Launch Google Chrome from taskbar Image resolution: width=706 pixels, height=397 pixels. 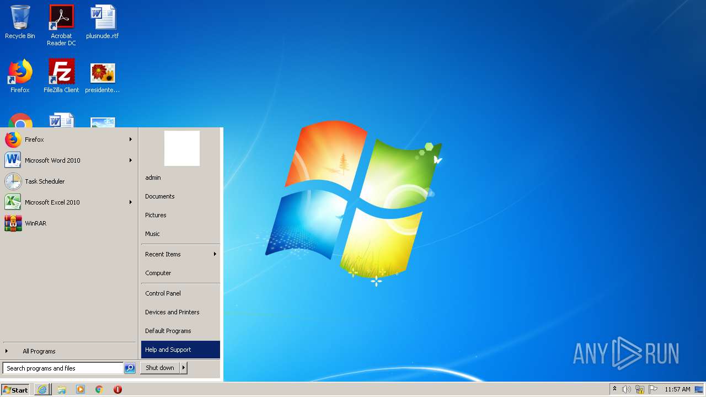coord(99,390)
